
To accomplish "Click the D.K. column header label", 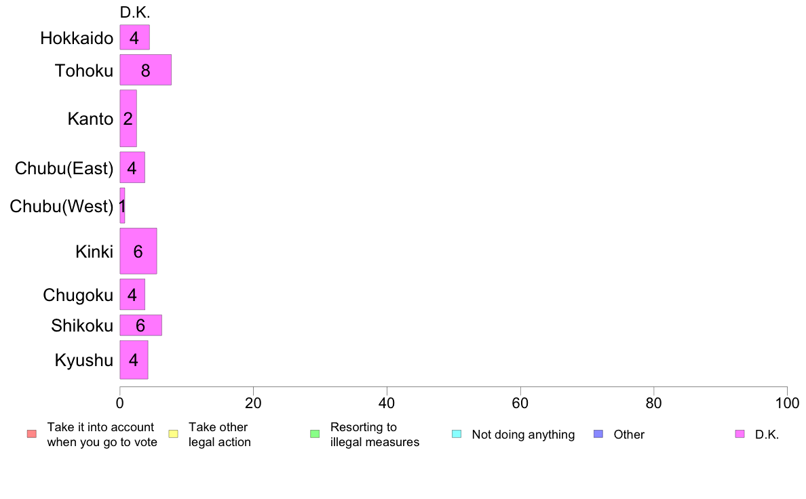I will tap(135, 12).
